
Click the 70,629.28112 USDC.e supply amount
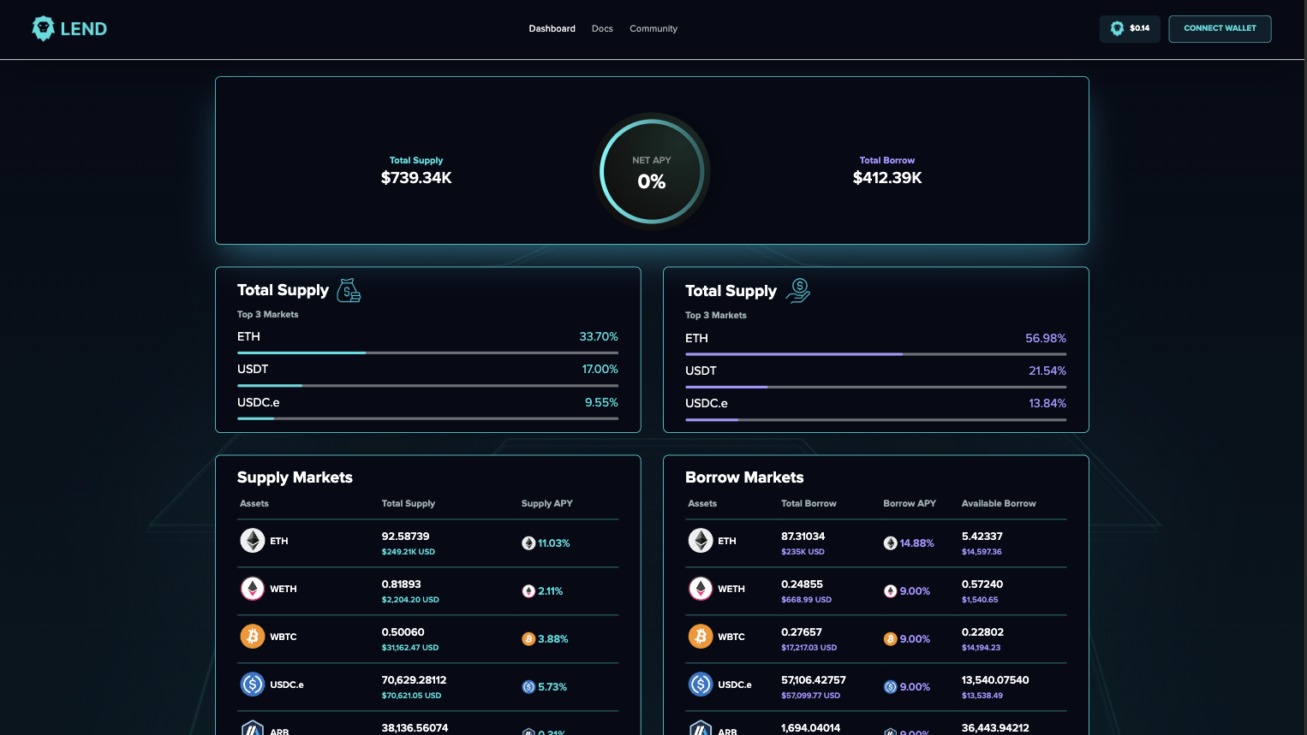tap(414, 680)
